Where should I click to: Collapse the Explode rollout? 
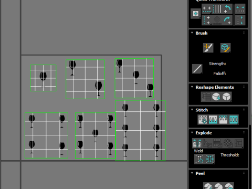192,133
